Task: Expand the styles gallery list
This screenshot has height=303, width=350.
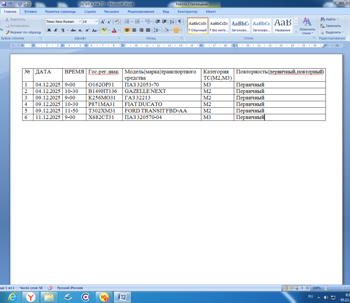Action: 296,32
